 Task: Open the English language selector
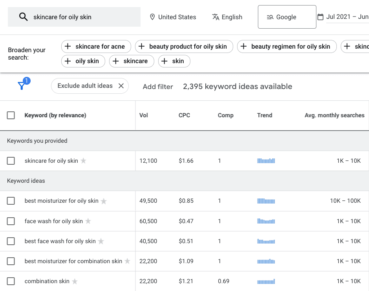227,17
